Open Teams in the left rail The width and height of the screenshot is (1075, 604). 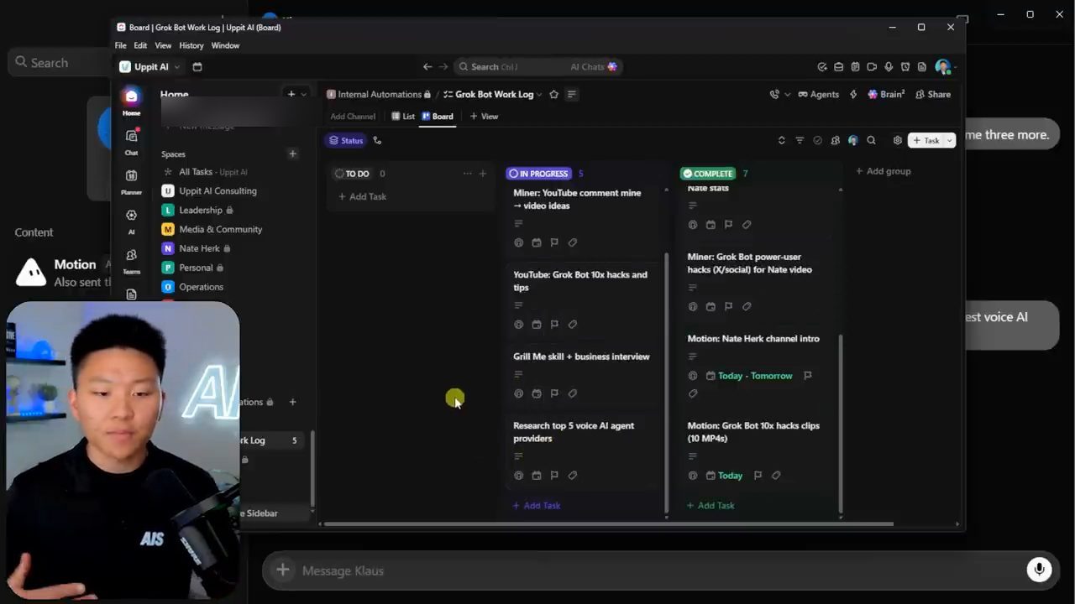coord(131,260)
